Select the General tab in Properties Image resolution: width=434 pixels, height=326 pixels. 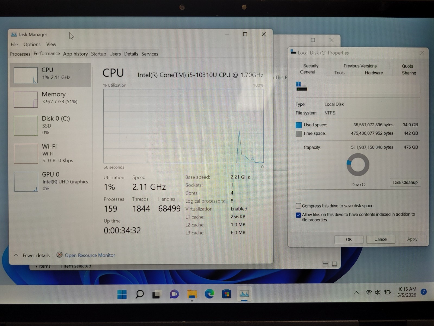click(x=308, y=72)
